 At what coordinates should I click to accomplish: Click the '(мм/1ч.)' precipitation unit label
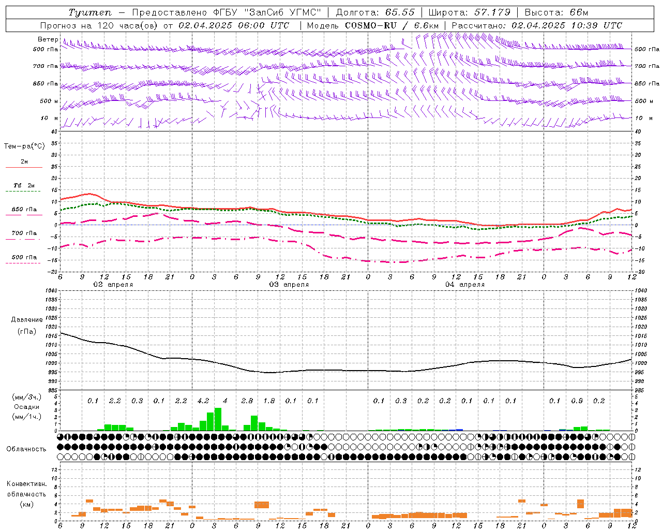26,417
